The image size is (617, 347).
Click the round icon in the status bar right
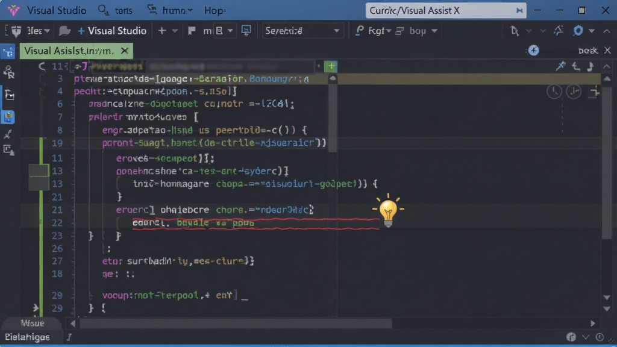pos(571,337)
